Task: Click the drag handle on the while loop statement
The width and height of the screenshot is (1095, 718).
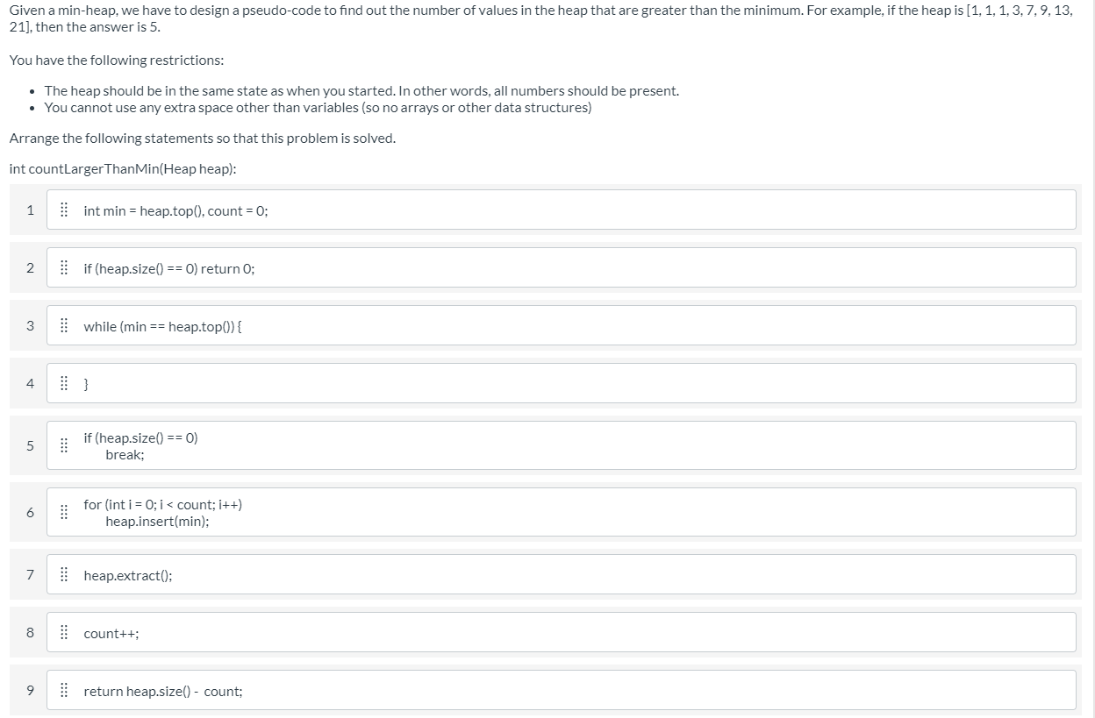Action: [x=63, y=325]
